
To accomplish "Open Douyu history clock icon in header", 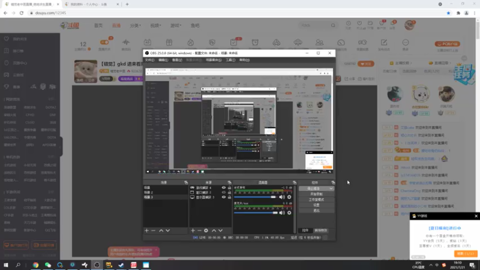I will (x=349, y=23).
